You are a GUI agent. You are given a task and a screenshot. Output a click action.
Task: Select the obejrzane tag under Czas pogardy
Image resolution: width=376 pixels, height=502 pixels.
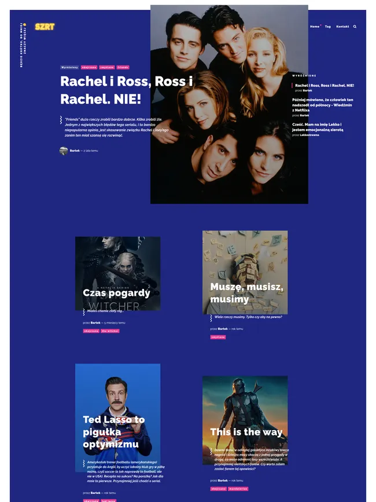[91, 331]
